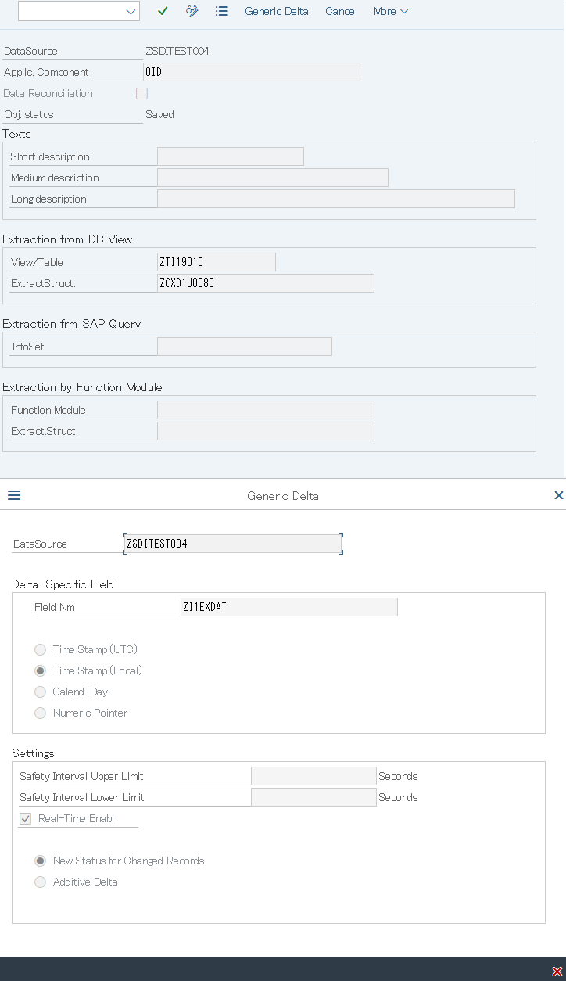Click the Applic. Component field showing OID
Screen dimensions: 566x981
pos(251,71)
